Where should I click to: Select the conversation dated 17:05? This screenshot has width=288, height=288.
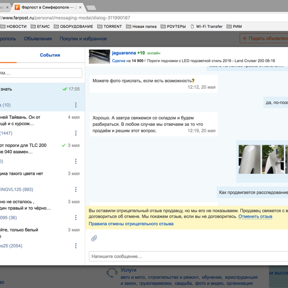click(x=42, y=97)
